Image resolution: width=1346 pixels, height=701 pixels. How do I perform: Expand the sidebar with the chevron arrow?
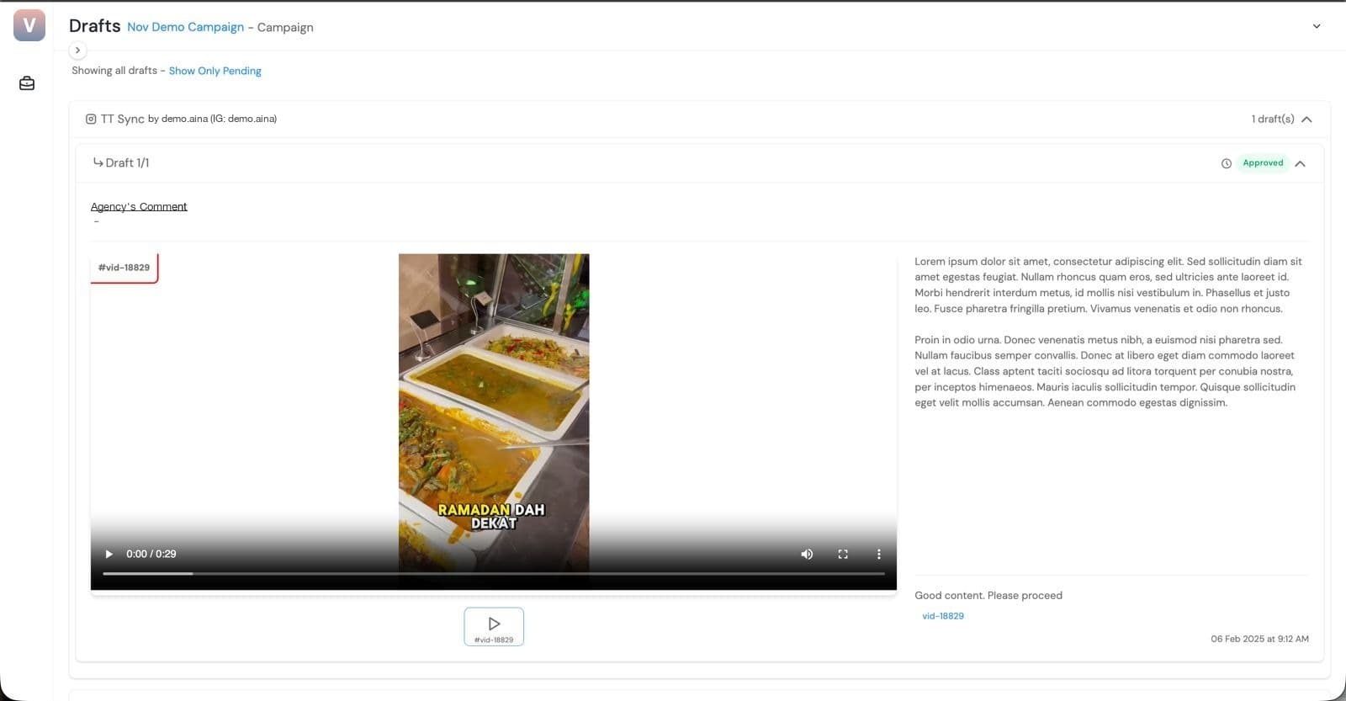[77, 50]
